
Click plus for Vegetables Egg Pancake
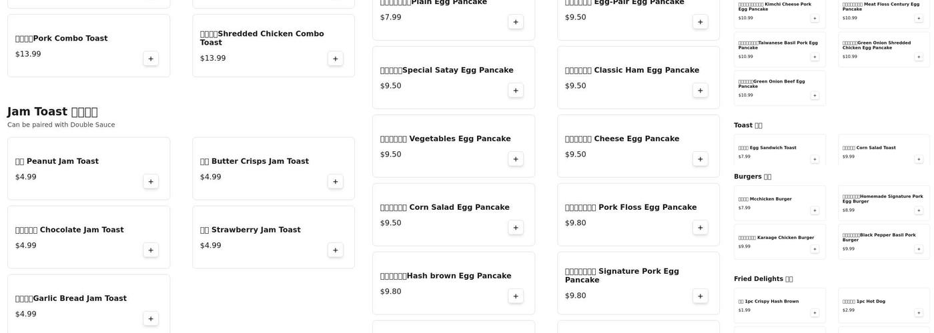[515, 159]
